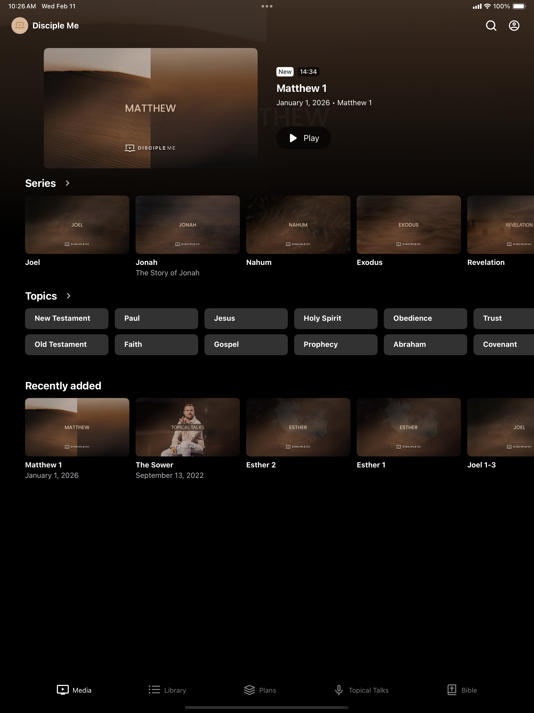Tap the Wi-Fi status icon

487,6
